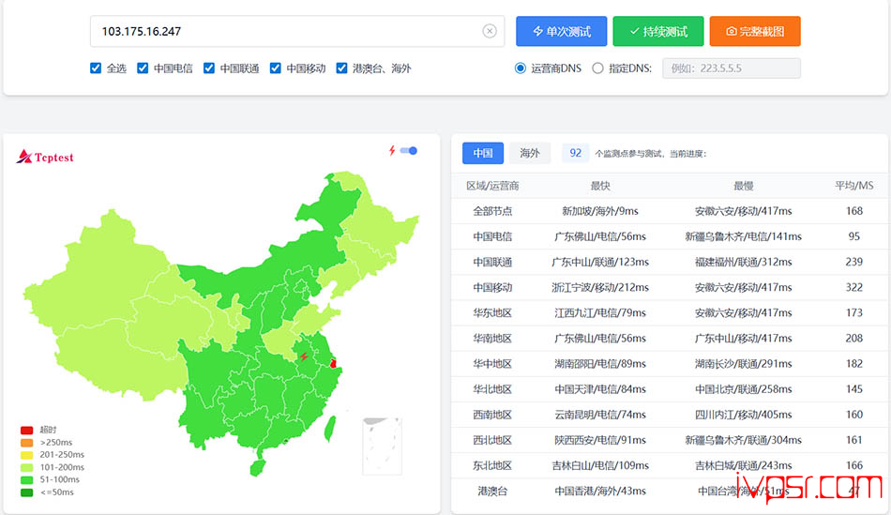Click the 101-200ms legend swatch
This screenshot has height=515, width=891.
click(x=26, y=467)
